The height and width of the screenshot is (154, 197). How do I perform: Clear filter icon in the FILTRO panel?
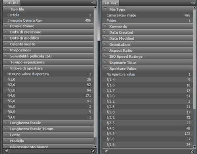click(x=93, y=151)
